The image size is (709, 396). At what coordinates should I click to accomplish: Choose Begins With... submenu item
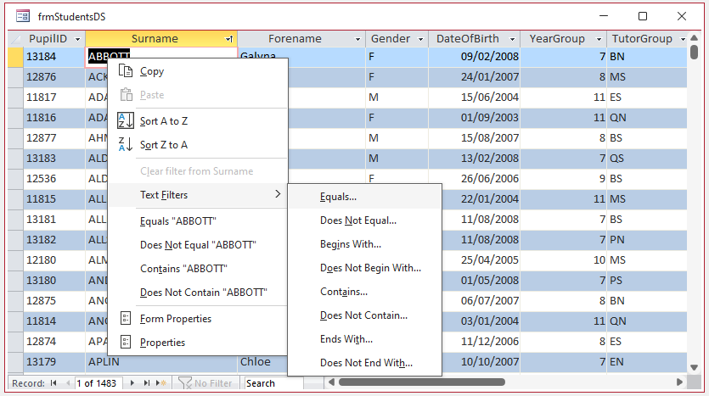[364, 244]
